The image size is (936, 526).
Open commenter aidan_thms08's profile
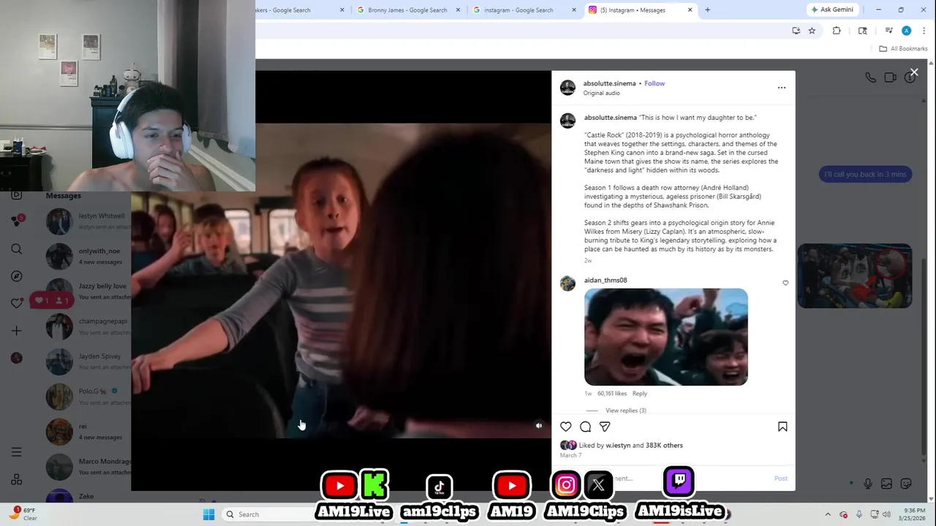[605, 280]
